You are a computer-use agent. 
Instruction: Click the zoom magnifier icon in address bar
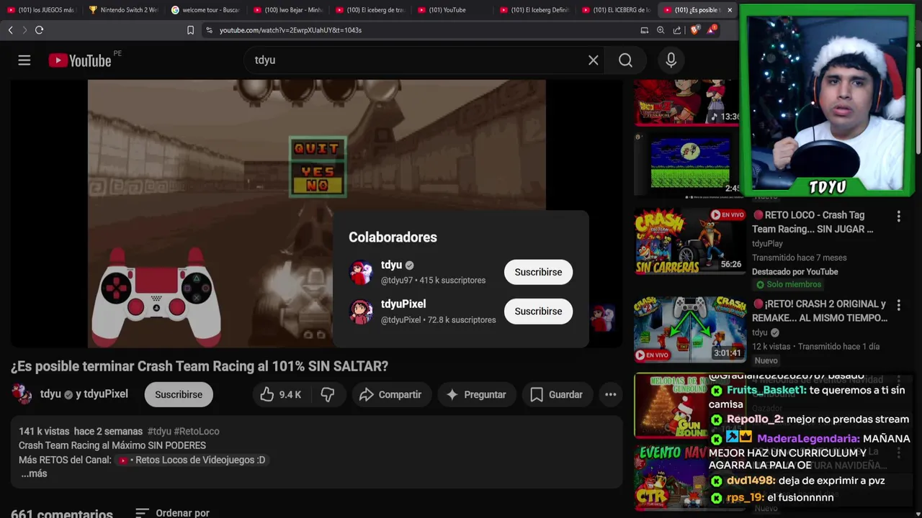point(661,30)
